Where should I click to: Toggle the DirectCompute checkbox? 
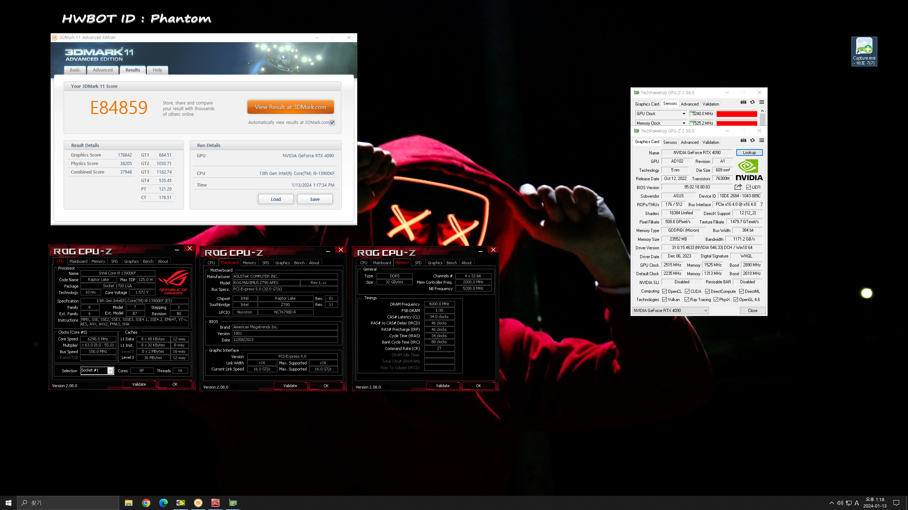[707, 291]
